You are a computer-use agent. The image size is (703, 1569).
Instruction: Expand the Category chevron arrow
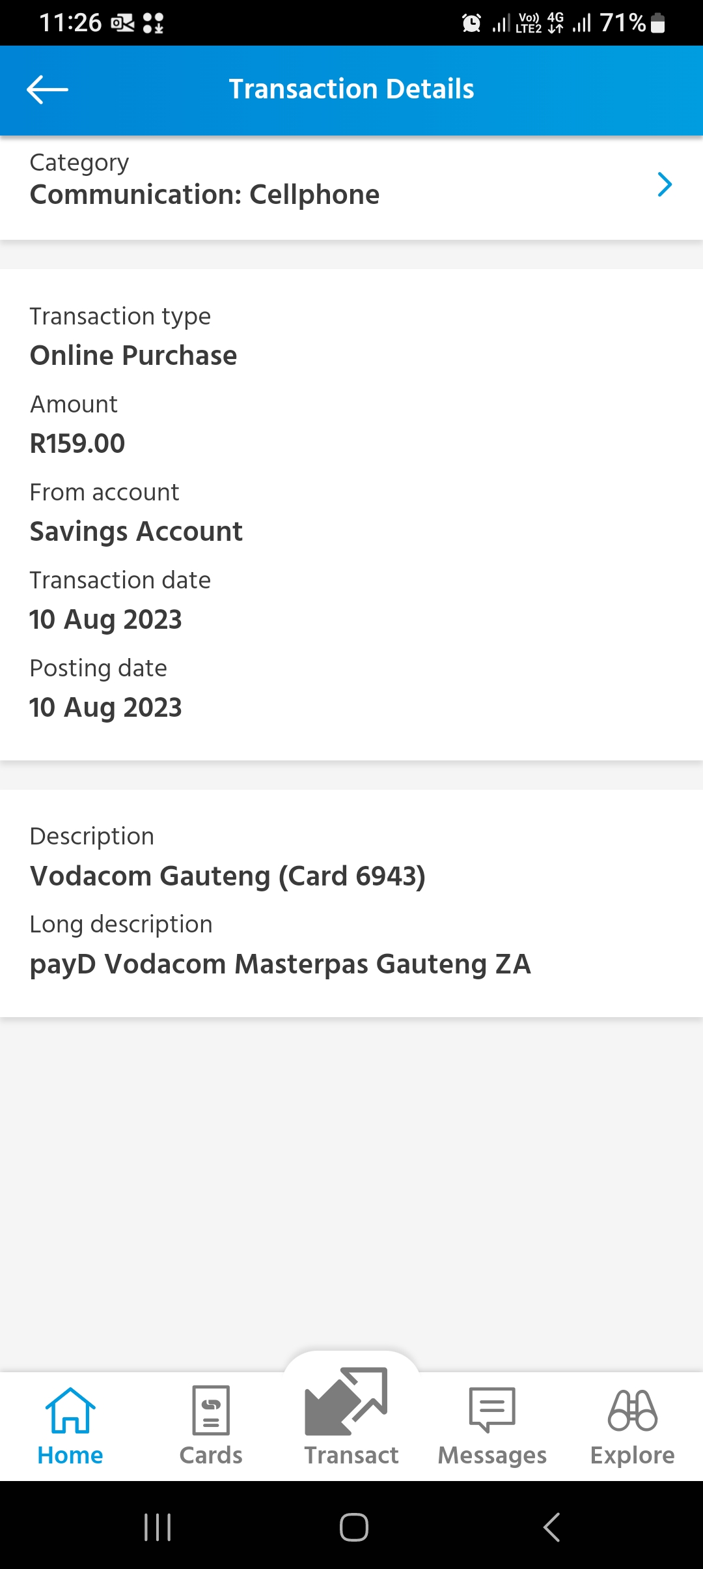coord(664,185)
